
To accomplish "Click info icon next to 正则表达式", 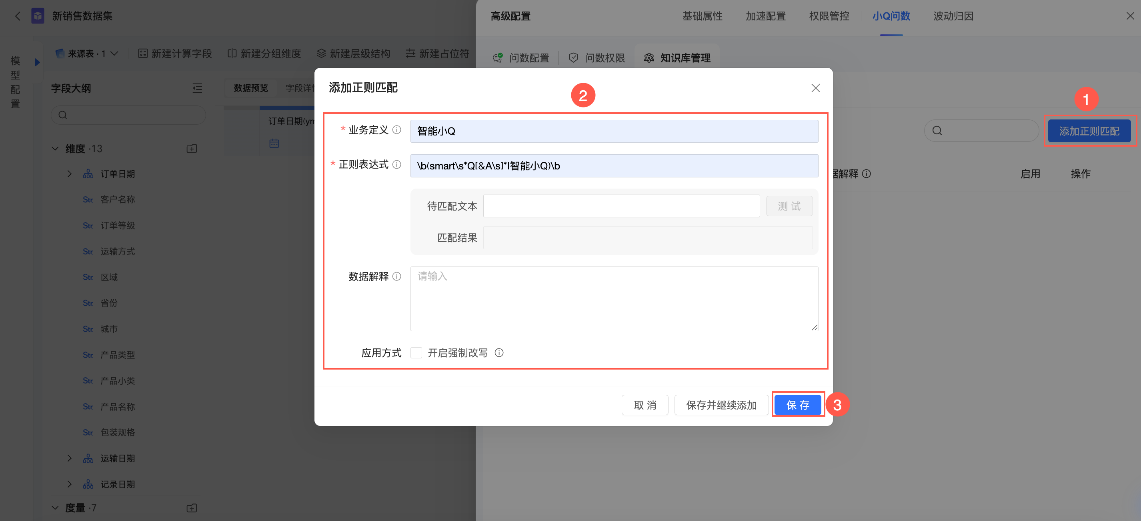I will click(397, 165).
